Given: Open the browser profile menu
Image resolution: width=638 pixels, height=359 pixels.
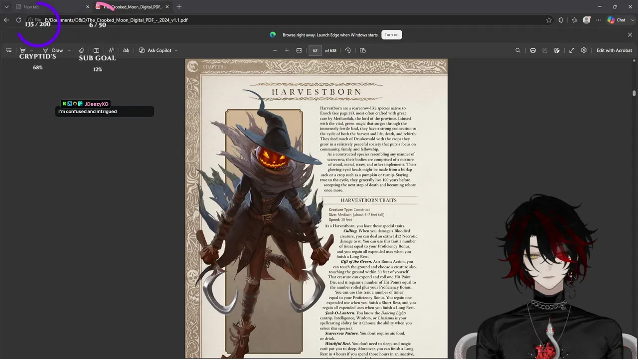Looking at the screenshot, I should (587, 20).
